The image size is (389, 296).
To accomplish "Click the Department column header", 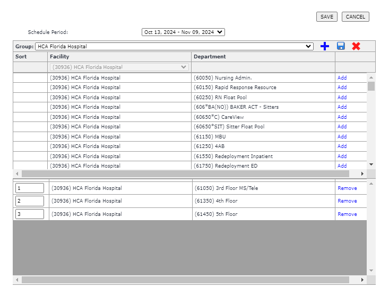I will pyautogui.click(x=263, y=57).
